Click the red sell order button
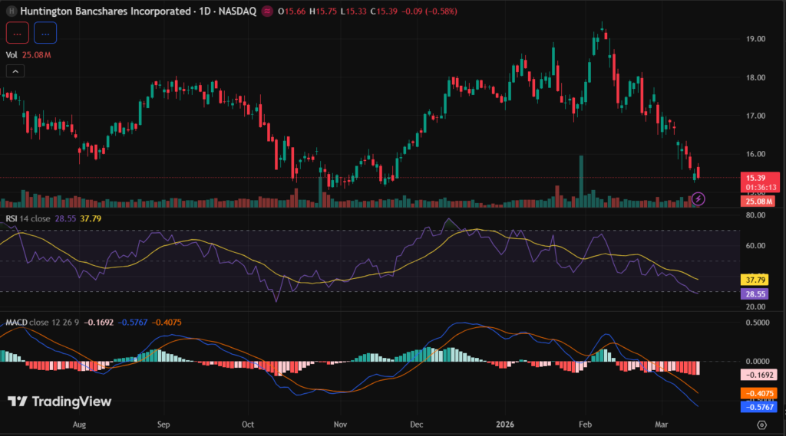Image resolution: width=786 pixels, height=436 pixels. click(18, 33)
